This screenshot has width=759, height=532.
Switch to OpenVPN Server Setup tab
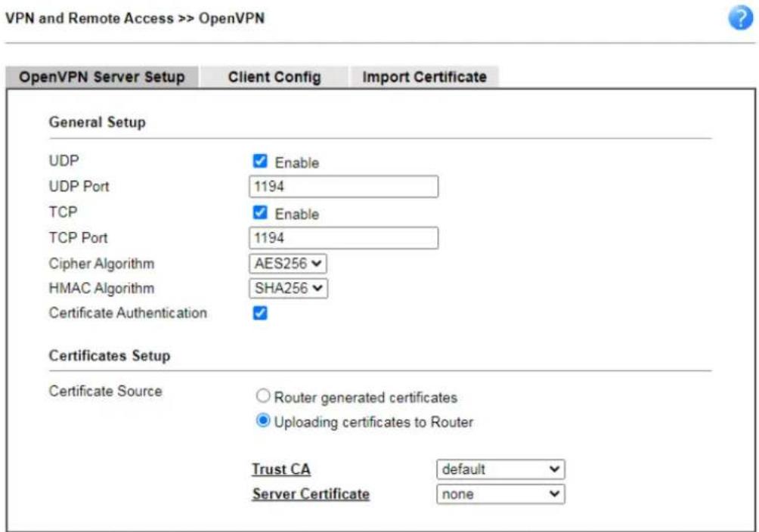coord(102,77)
